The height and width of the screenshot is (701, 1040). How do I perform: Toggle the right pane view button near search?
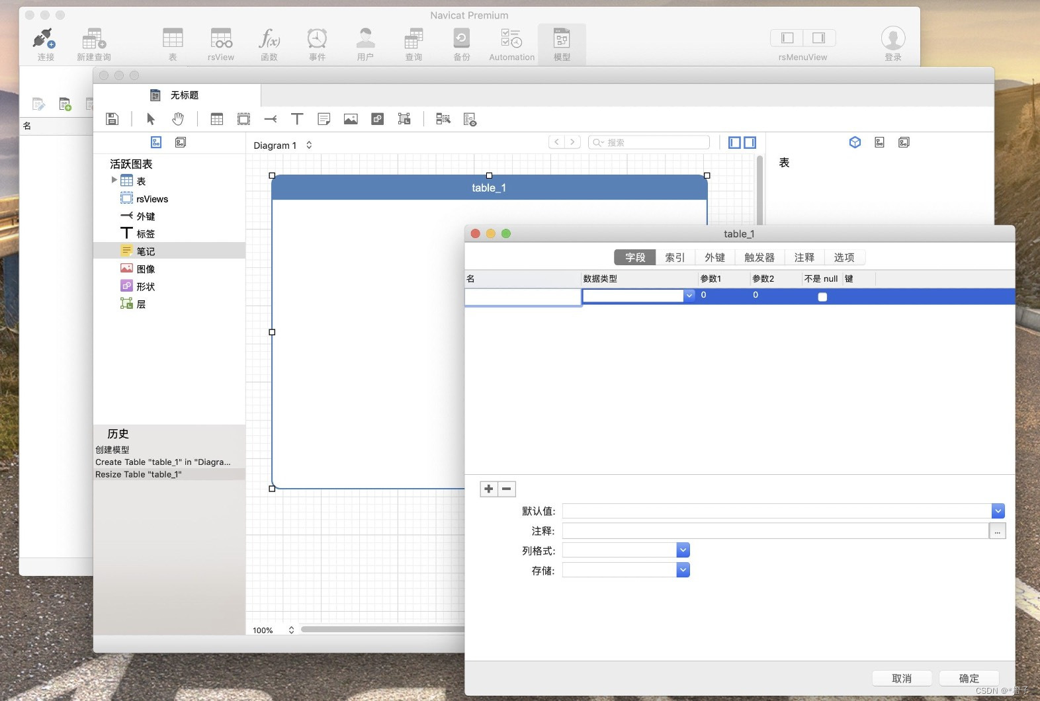click(x=750, y=142)
